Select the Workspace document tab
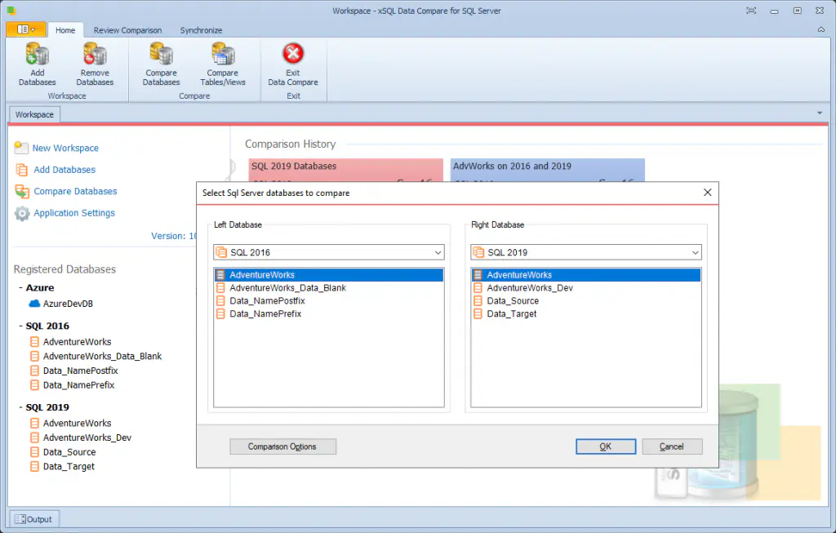The width and height of the screenshot is (836, 533). [34, 114]
